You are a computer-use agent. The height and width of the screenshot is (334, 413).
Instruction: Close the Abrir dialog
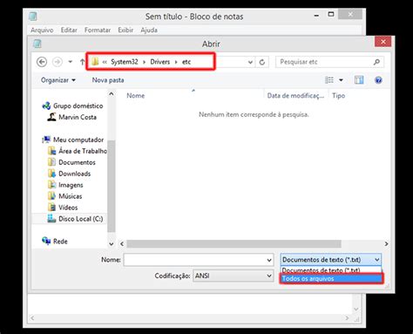pyautogui.click(x=383, y=42)
